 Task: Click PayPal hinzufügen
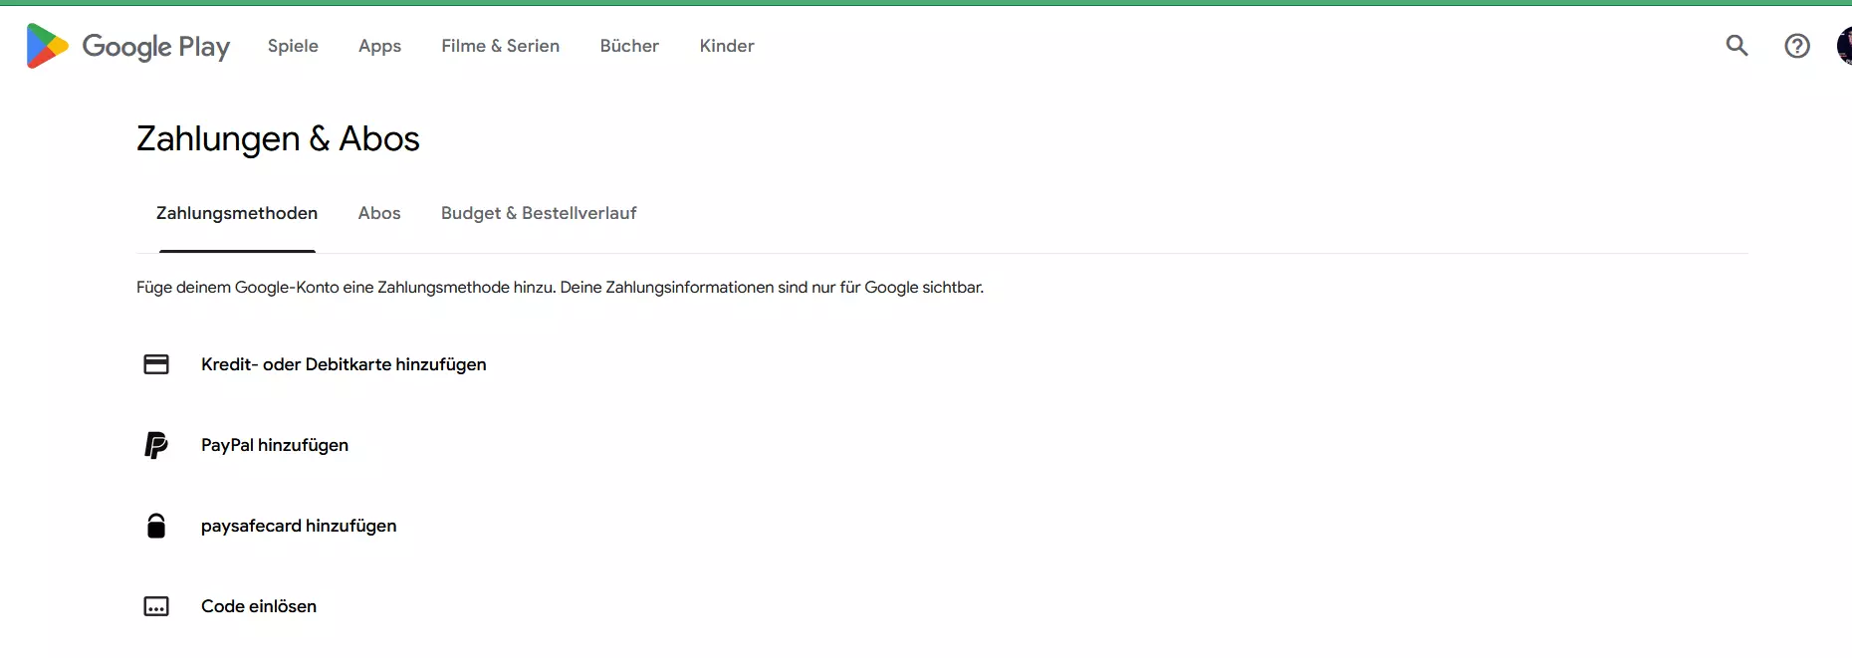click(275, 445)
